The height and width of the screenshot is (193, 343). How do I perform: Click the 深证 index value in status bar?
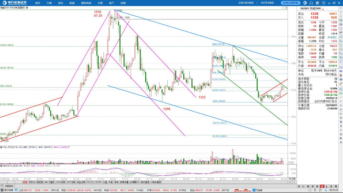71,190
